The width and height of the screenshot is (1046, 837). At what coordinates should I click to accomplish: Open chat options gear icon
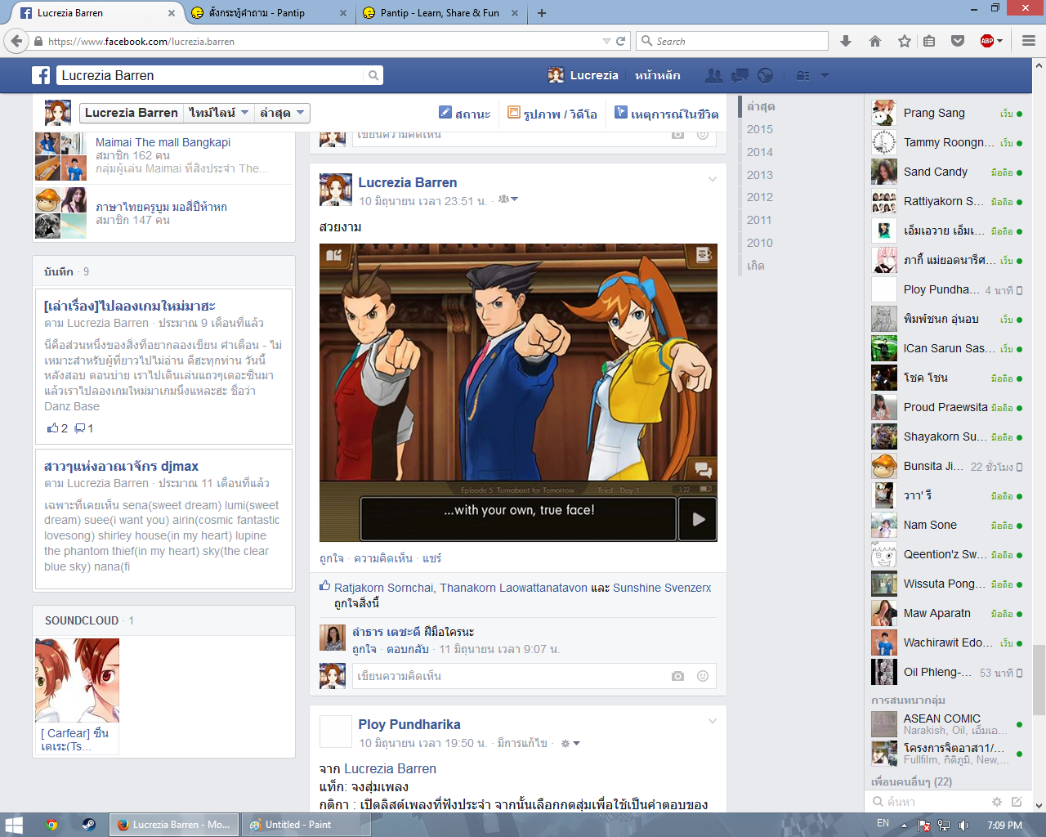996,802
